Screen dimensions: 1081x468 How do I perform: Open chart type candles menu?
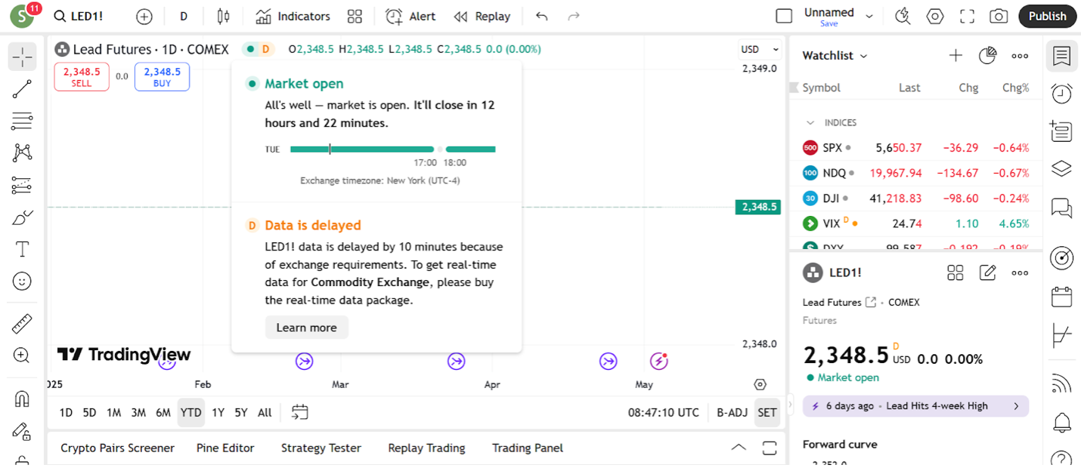coord(223,17)
